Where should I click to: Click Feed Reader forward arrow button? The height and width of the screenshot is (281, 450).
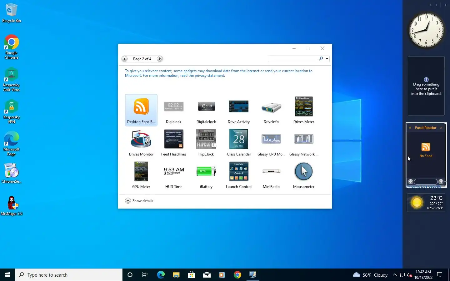pos(441,181)
